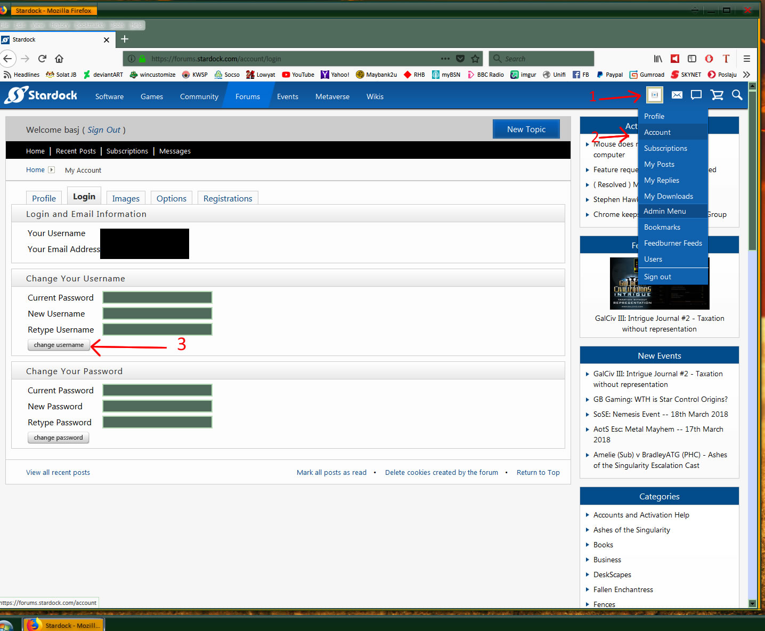Image resolution: width=765 pixels, height=631 pixels.
Task: Click the Sign Out link beside welcome
Action: 104,130
